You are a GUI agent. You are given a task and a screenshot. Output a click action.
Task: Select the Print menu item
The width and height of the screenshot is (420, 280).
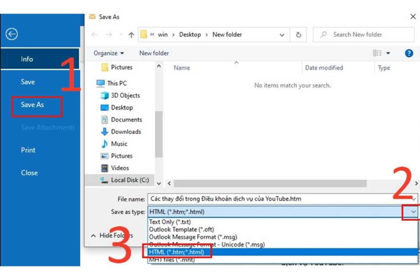(x=28, y=150)
